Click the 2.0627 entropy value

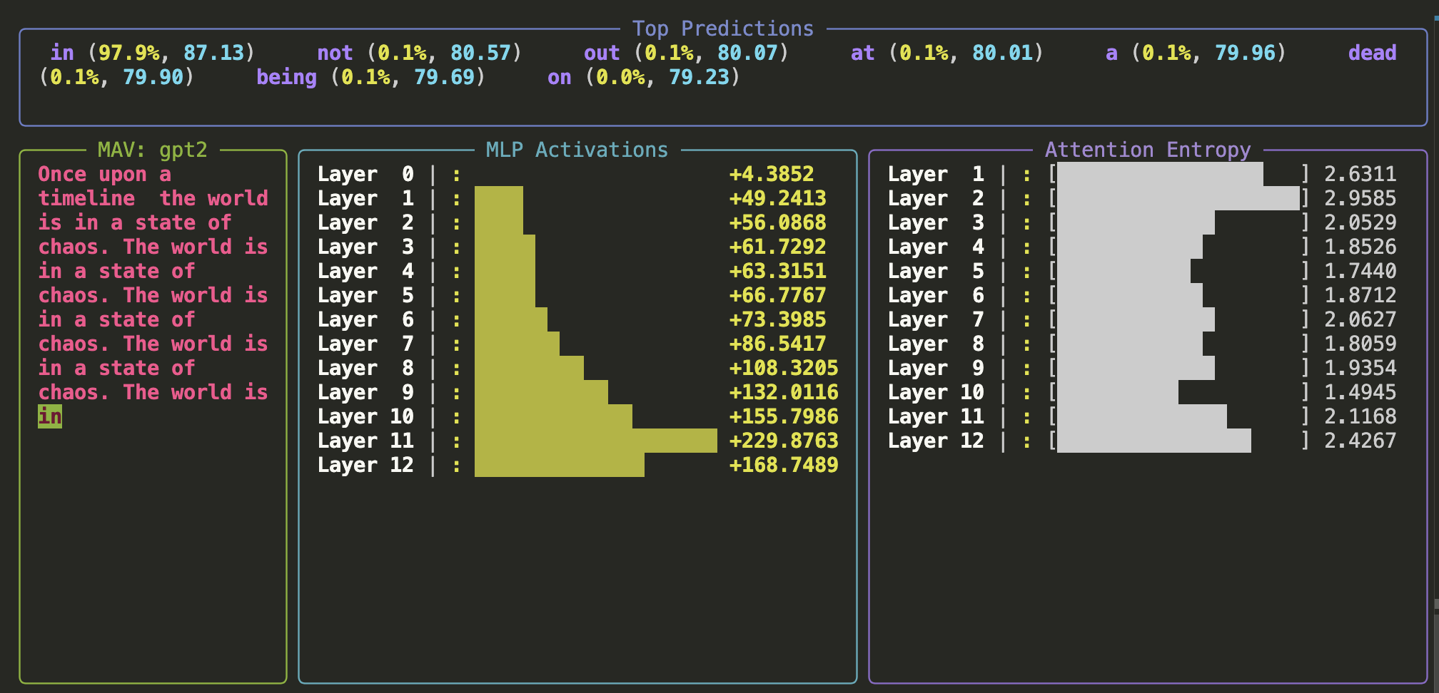point(1360,319)
